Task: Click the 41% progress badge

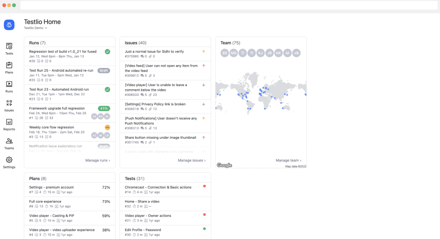Action: click(104, 108)
